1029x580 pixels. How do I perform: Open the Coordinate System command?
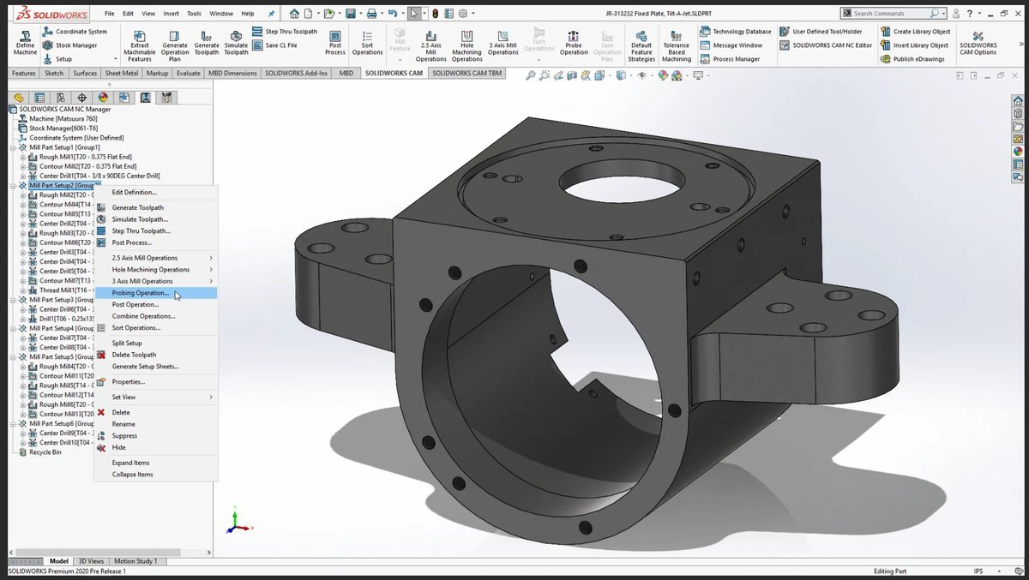[75, 32]
